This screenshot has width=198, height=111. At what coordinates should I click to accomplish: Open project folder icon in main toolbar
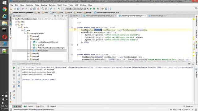click(x=11, y=9)
